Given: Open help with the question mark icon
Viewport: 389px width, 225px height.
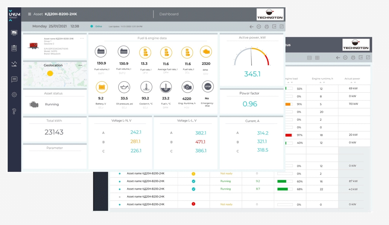Looking at the screenshot, I should coord(14,110).
